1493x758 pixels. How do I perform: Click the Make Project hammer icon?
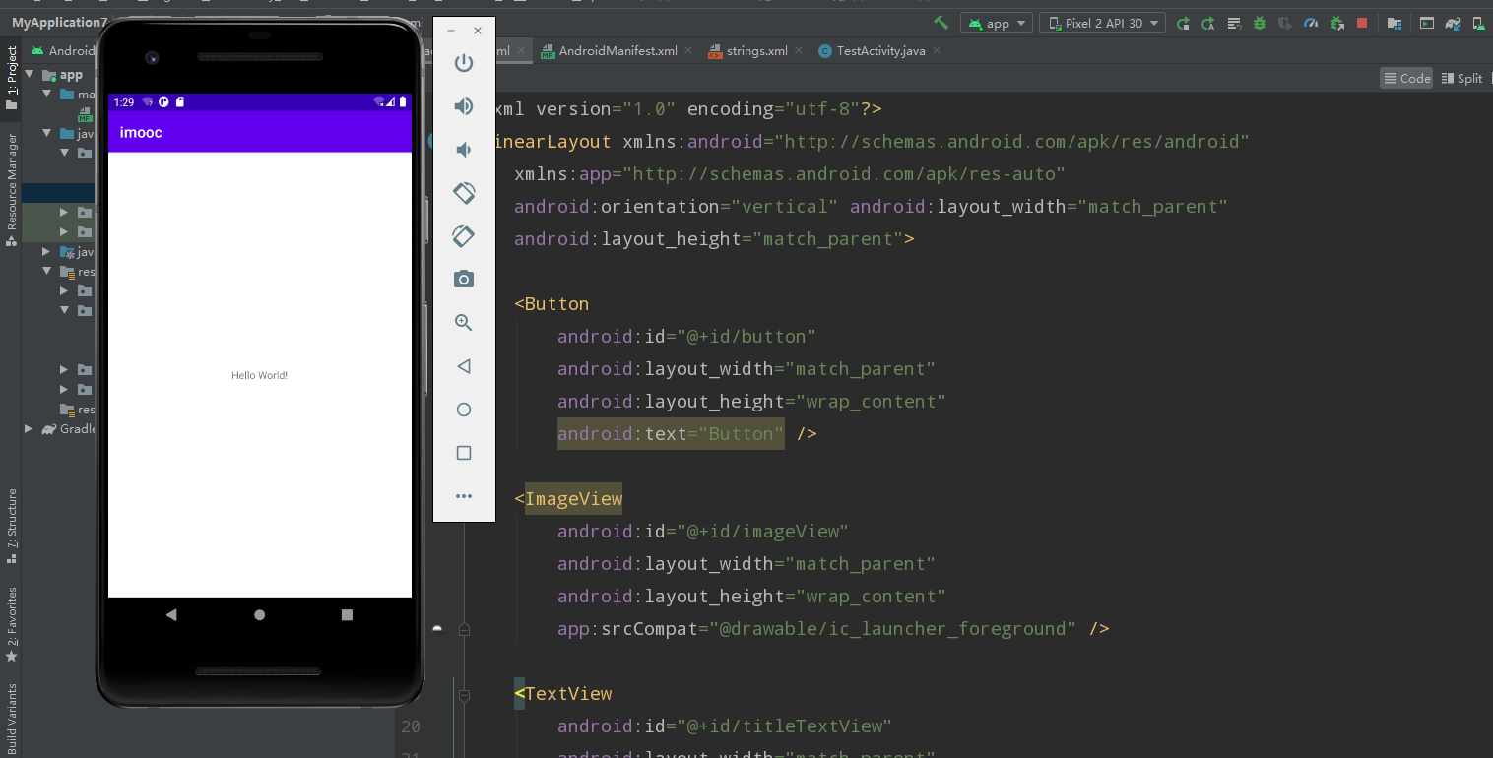(941, 23)
